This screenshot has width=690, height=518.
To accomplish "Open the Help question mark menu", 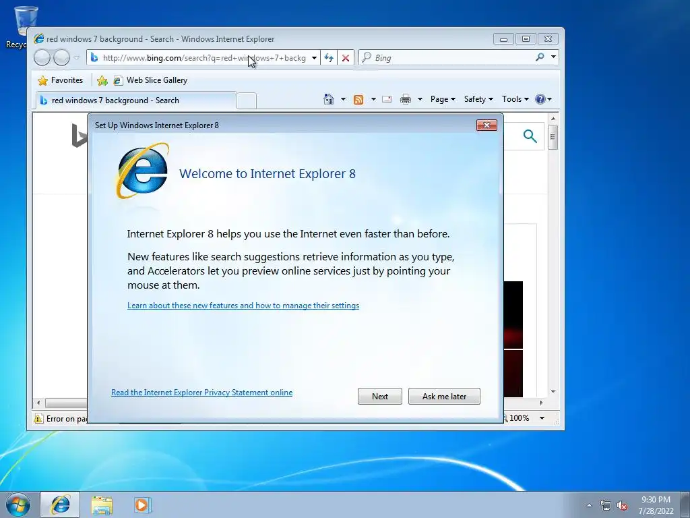I will (x=544, y=99).
